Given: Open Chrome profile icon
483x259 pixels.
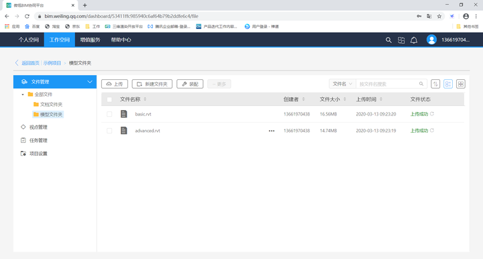Looking at the screenshot, I should [x=466, y=16].
